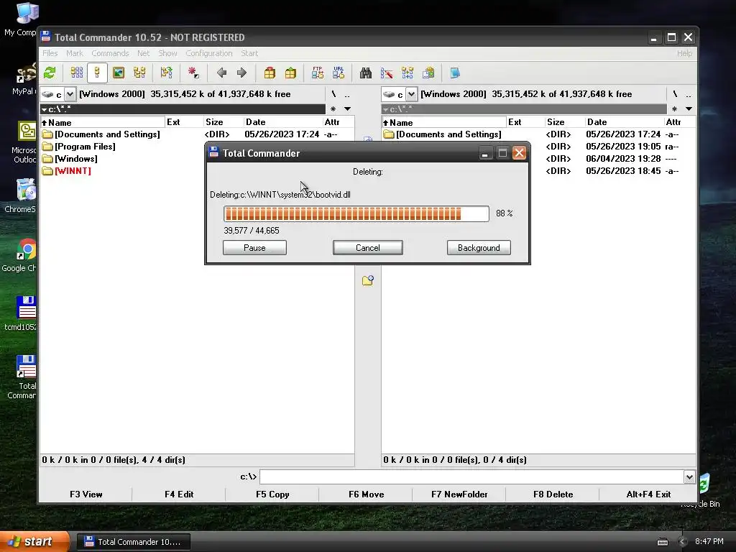
Task: Open file search with binoculars icon
Action: [366, 73]
